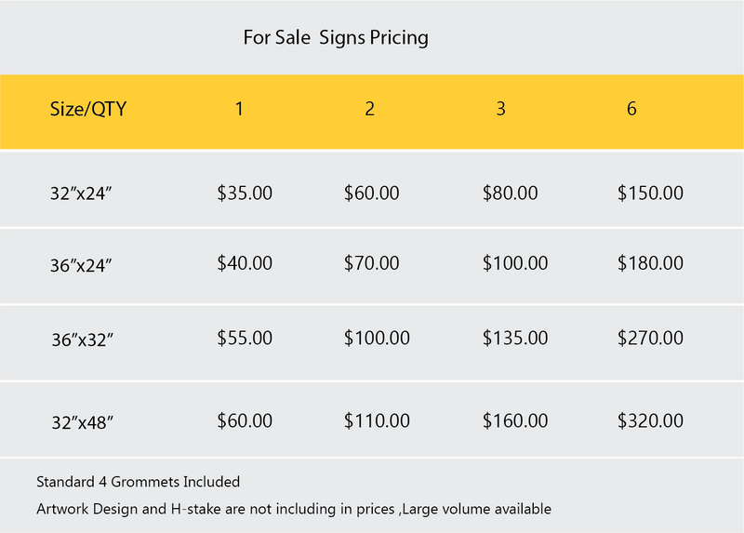Click the quantity 3 column header
This screenshot has width=744, height=533.
[x=501, y=108]
